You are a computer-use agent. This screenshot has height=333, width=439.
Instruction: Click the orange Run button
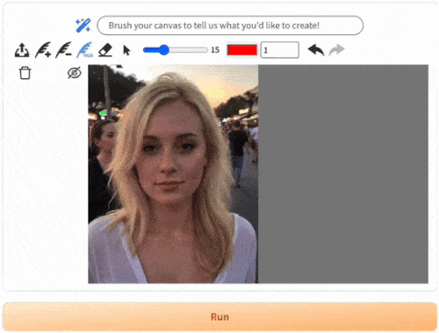tap(219, 317)
